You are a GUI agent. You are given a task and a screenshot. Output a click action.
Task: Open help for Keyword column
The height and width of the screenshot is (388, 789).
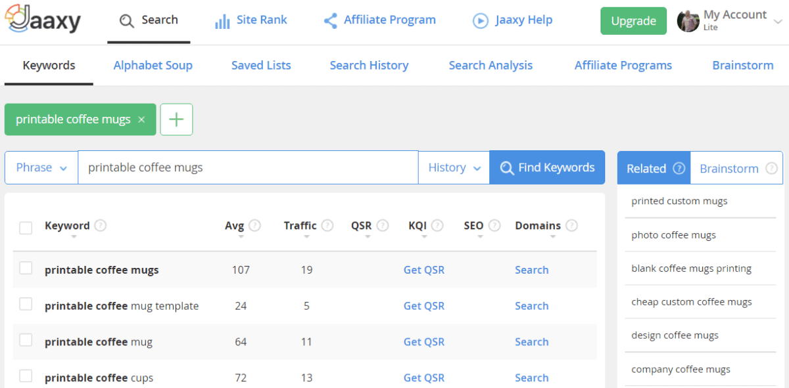[100, 225]
